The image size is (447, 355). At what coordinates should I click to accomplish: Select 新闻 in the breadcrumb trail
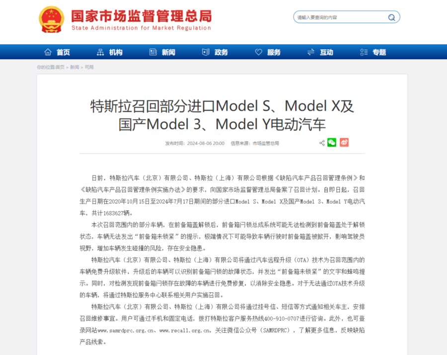click(x=74, y=67)
